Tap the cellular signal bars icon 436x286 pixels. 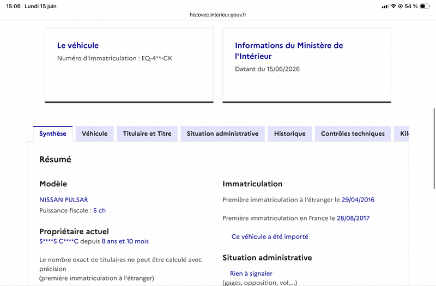tap(385, 7)
